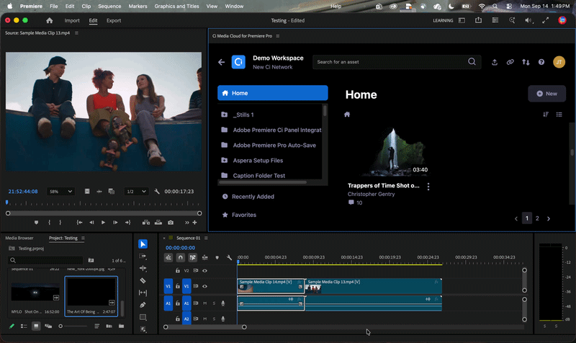Select the Track Select Forward tool

[143, 257]
